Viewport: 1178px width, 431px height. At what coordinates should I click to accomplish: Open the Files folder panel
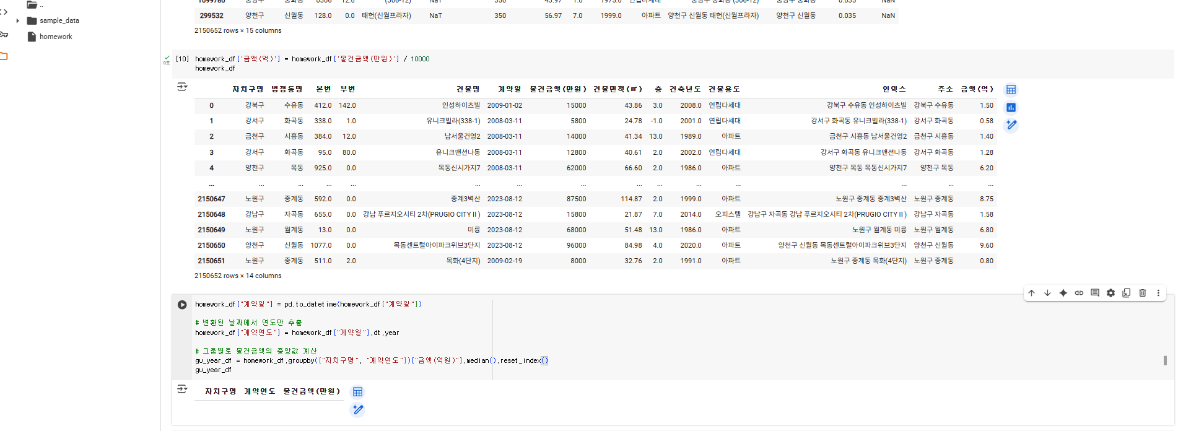pos(4,56)
